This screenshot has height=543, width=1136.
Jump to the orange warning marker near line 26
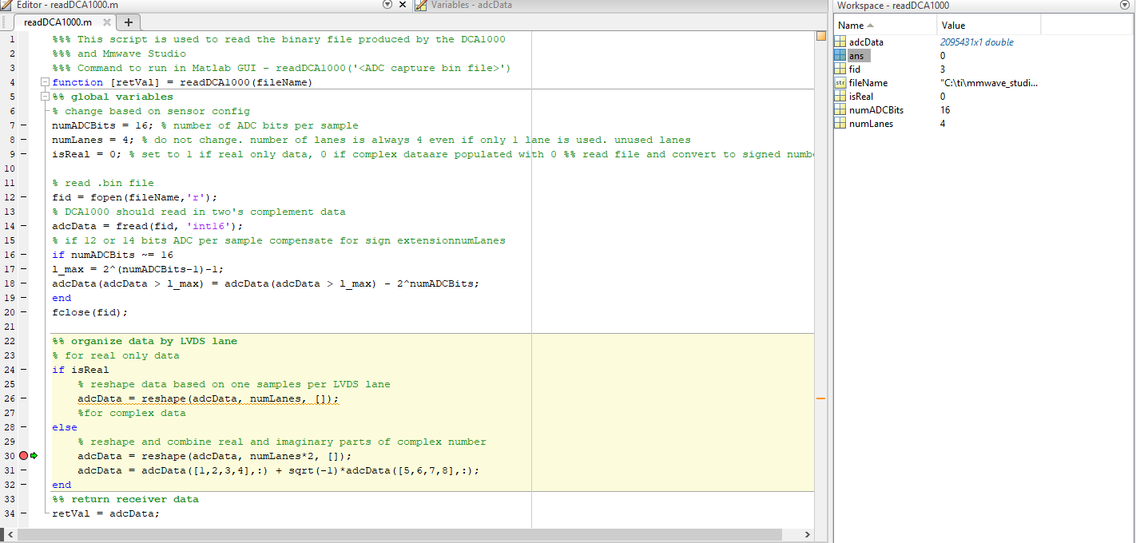pyautogui.click(x=820, y=398)
